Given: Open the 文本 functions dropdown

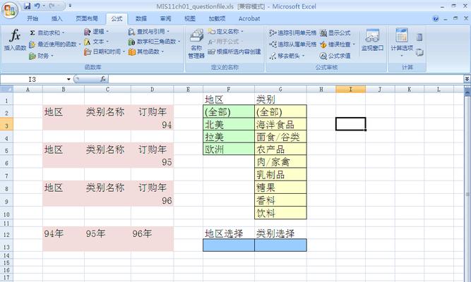Looking at the screenshot, I should coord(96,42).
